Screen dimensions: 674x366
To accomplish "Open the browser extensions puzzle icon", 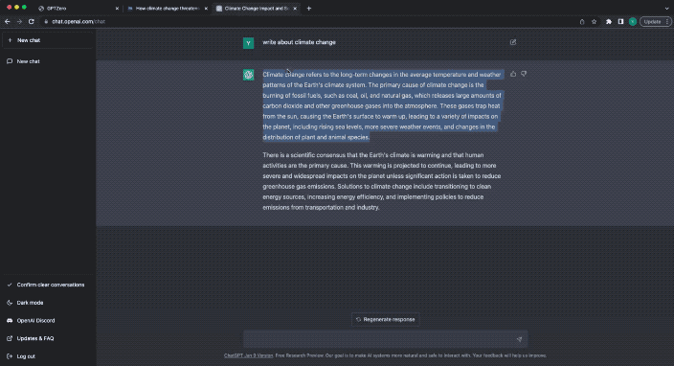I will [609, 21].
